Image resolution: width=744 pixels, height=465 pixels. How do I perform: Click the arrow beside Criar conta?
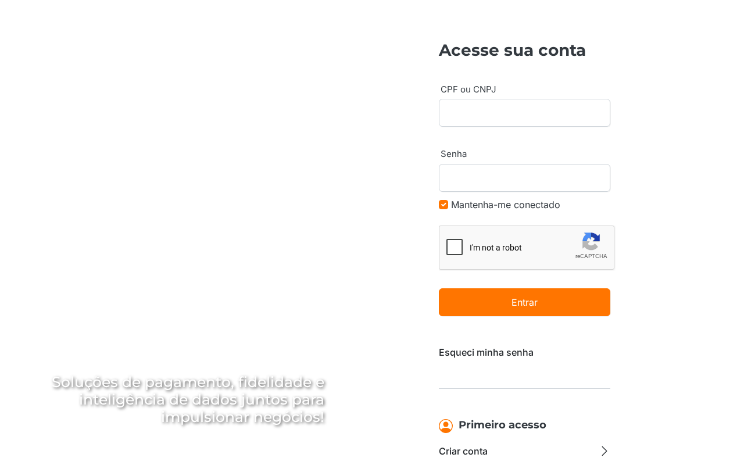point(604,451)
